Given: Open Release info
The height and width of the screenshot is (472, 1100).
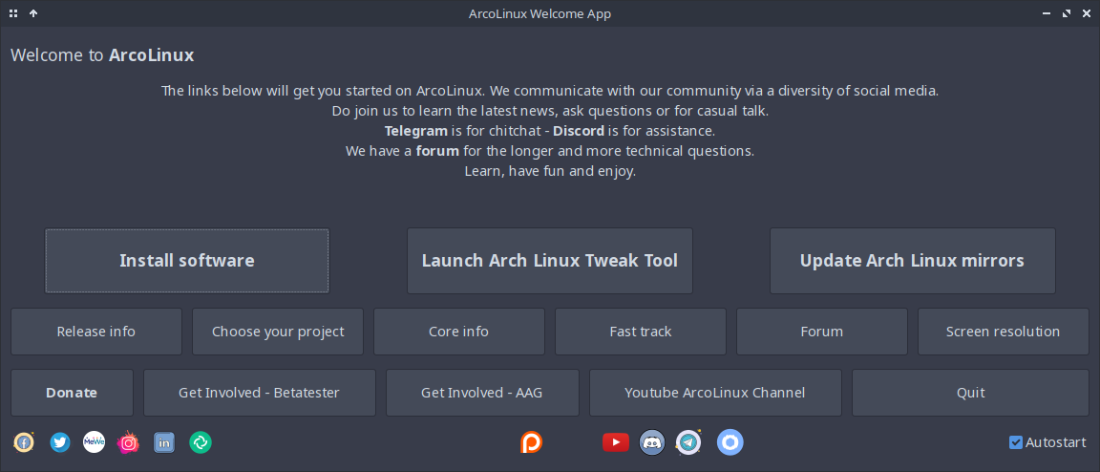Looking at the screenshot, I should (96, 332).
